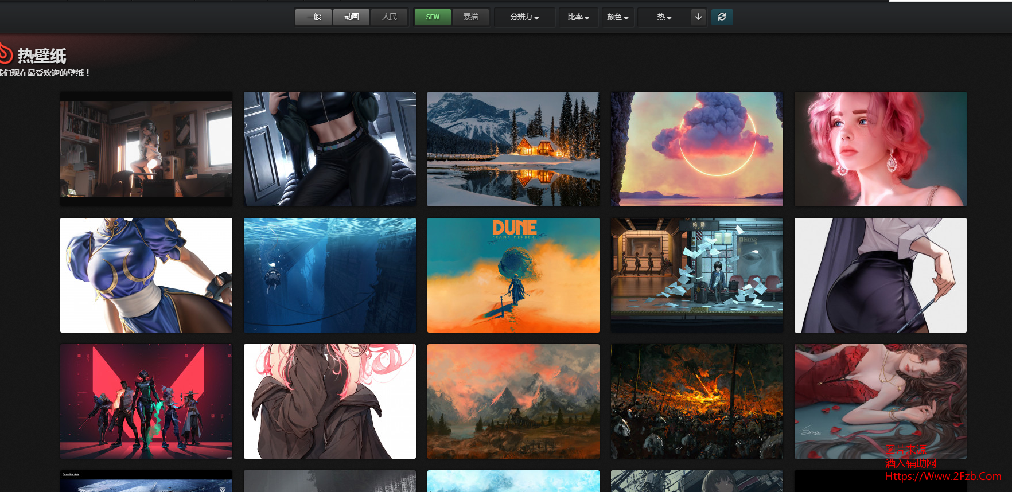Open the DUNE poster wallpaper

[513, 275]
